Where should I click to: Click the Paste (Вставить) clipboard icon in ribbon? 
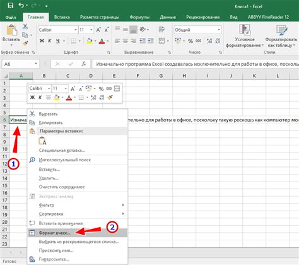click(x=12, y=30)
